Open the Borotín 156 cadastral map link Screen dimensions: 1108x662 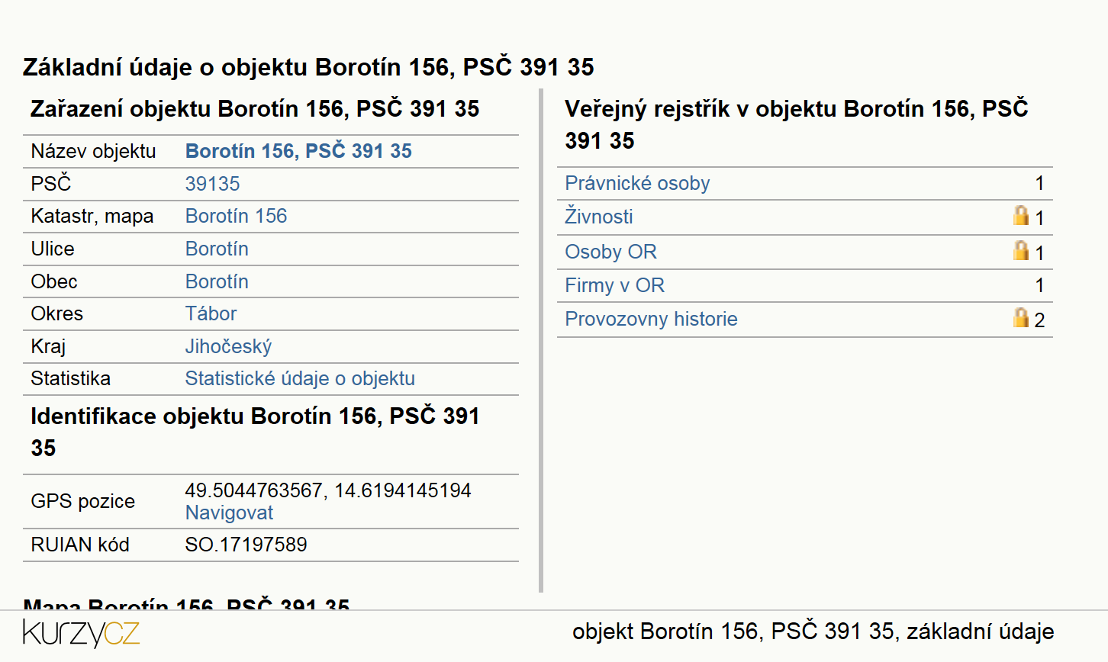pos(236,216)
